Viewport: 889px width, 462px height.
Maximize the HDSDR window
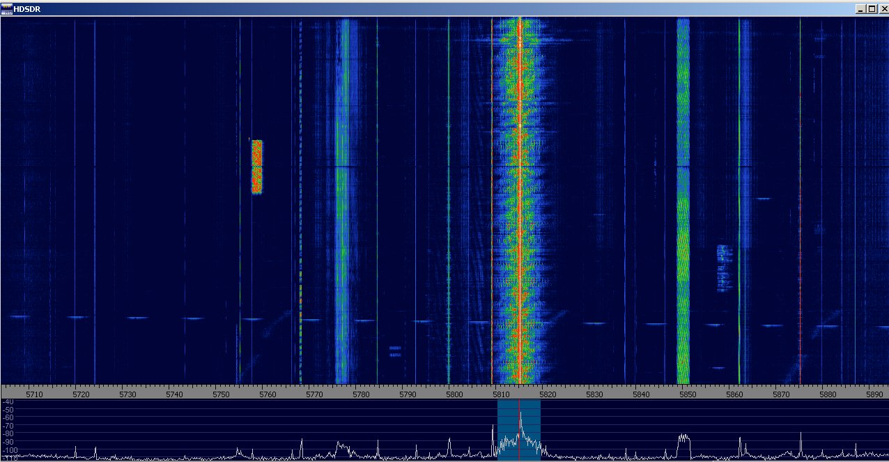[x=871, y=9]
